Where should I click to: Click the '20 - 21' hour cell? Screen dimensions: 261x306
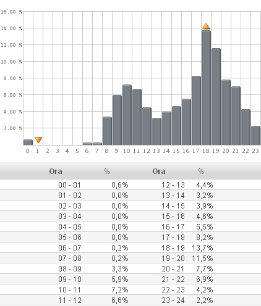[173, 269]
